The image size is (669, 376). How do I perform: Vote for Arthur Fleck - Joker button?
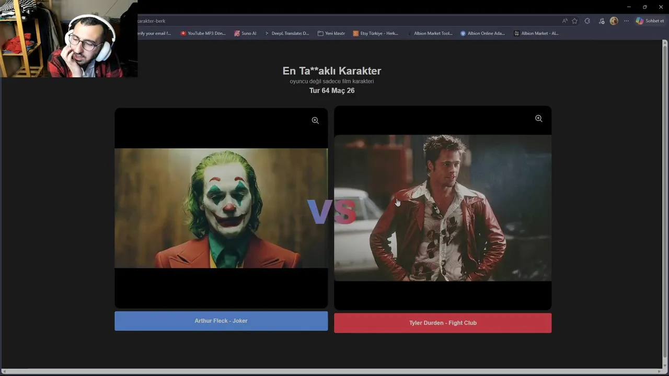click(x=221, y=321)
